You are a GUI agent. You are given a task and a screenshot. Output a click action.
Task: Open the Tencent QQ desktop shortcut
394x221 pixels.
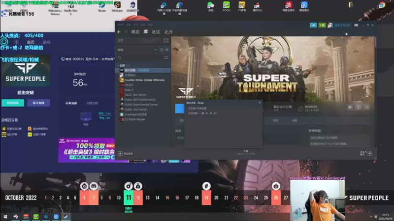click(257, 6)
